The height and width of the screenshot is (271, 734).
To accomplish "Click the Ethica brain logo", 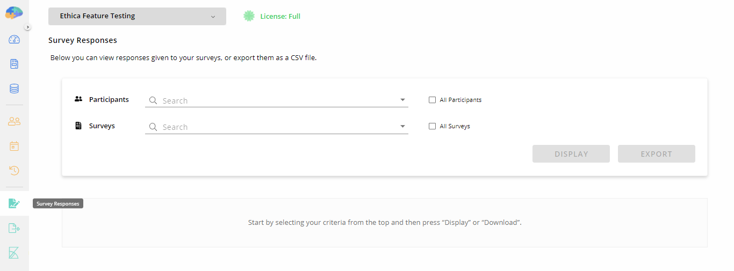I will point(14,12).
